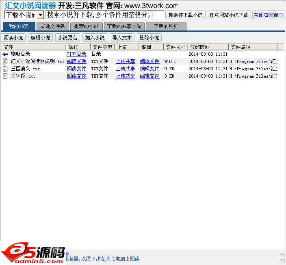
Task: Click 阅读文件 link for 汇文小说阅读器说明.txt
Action: pos(77,61)
